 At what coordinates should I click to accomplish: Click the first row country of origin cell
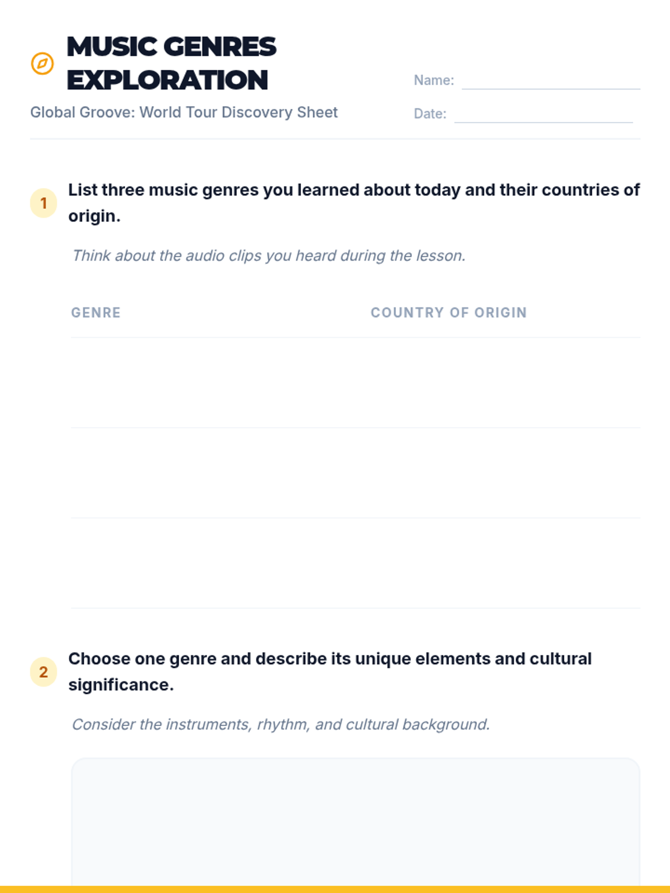click(505, 383)
